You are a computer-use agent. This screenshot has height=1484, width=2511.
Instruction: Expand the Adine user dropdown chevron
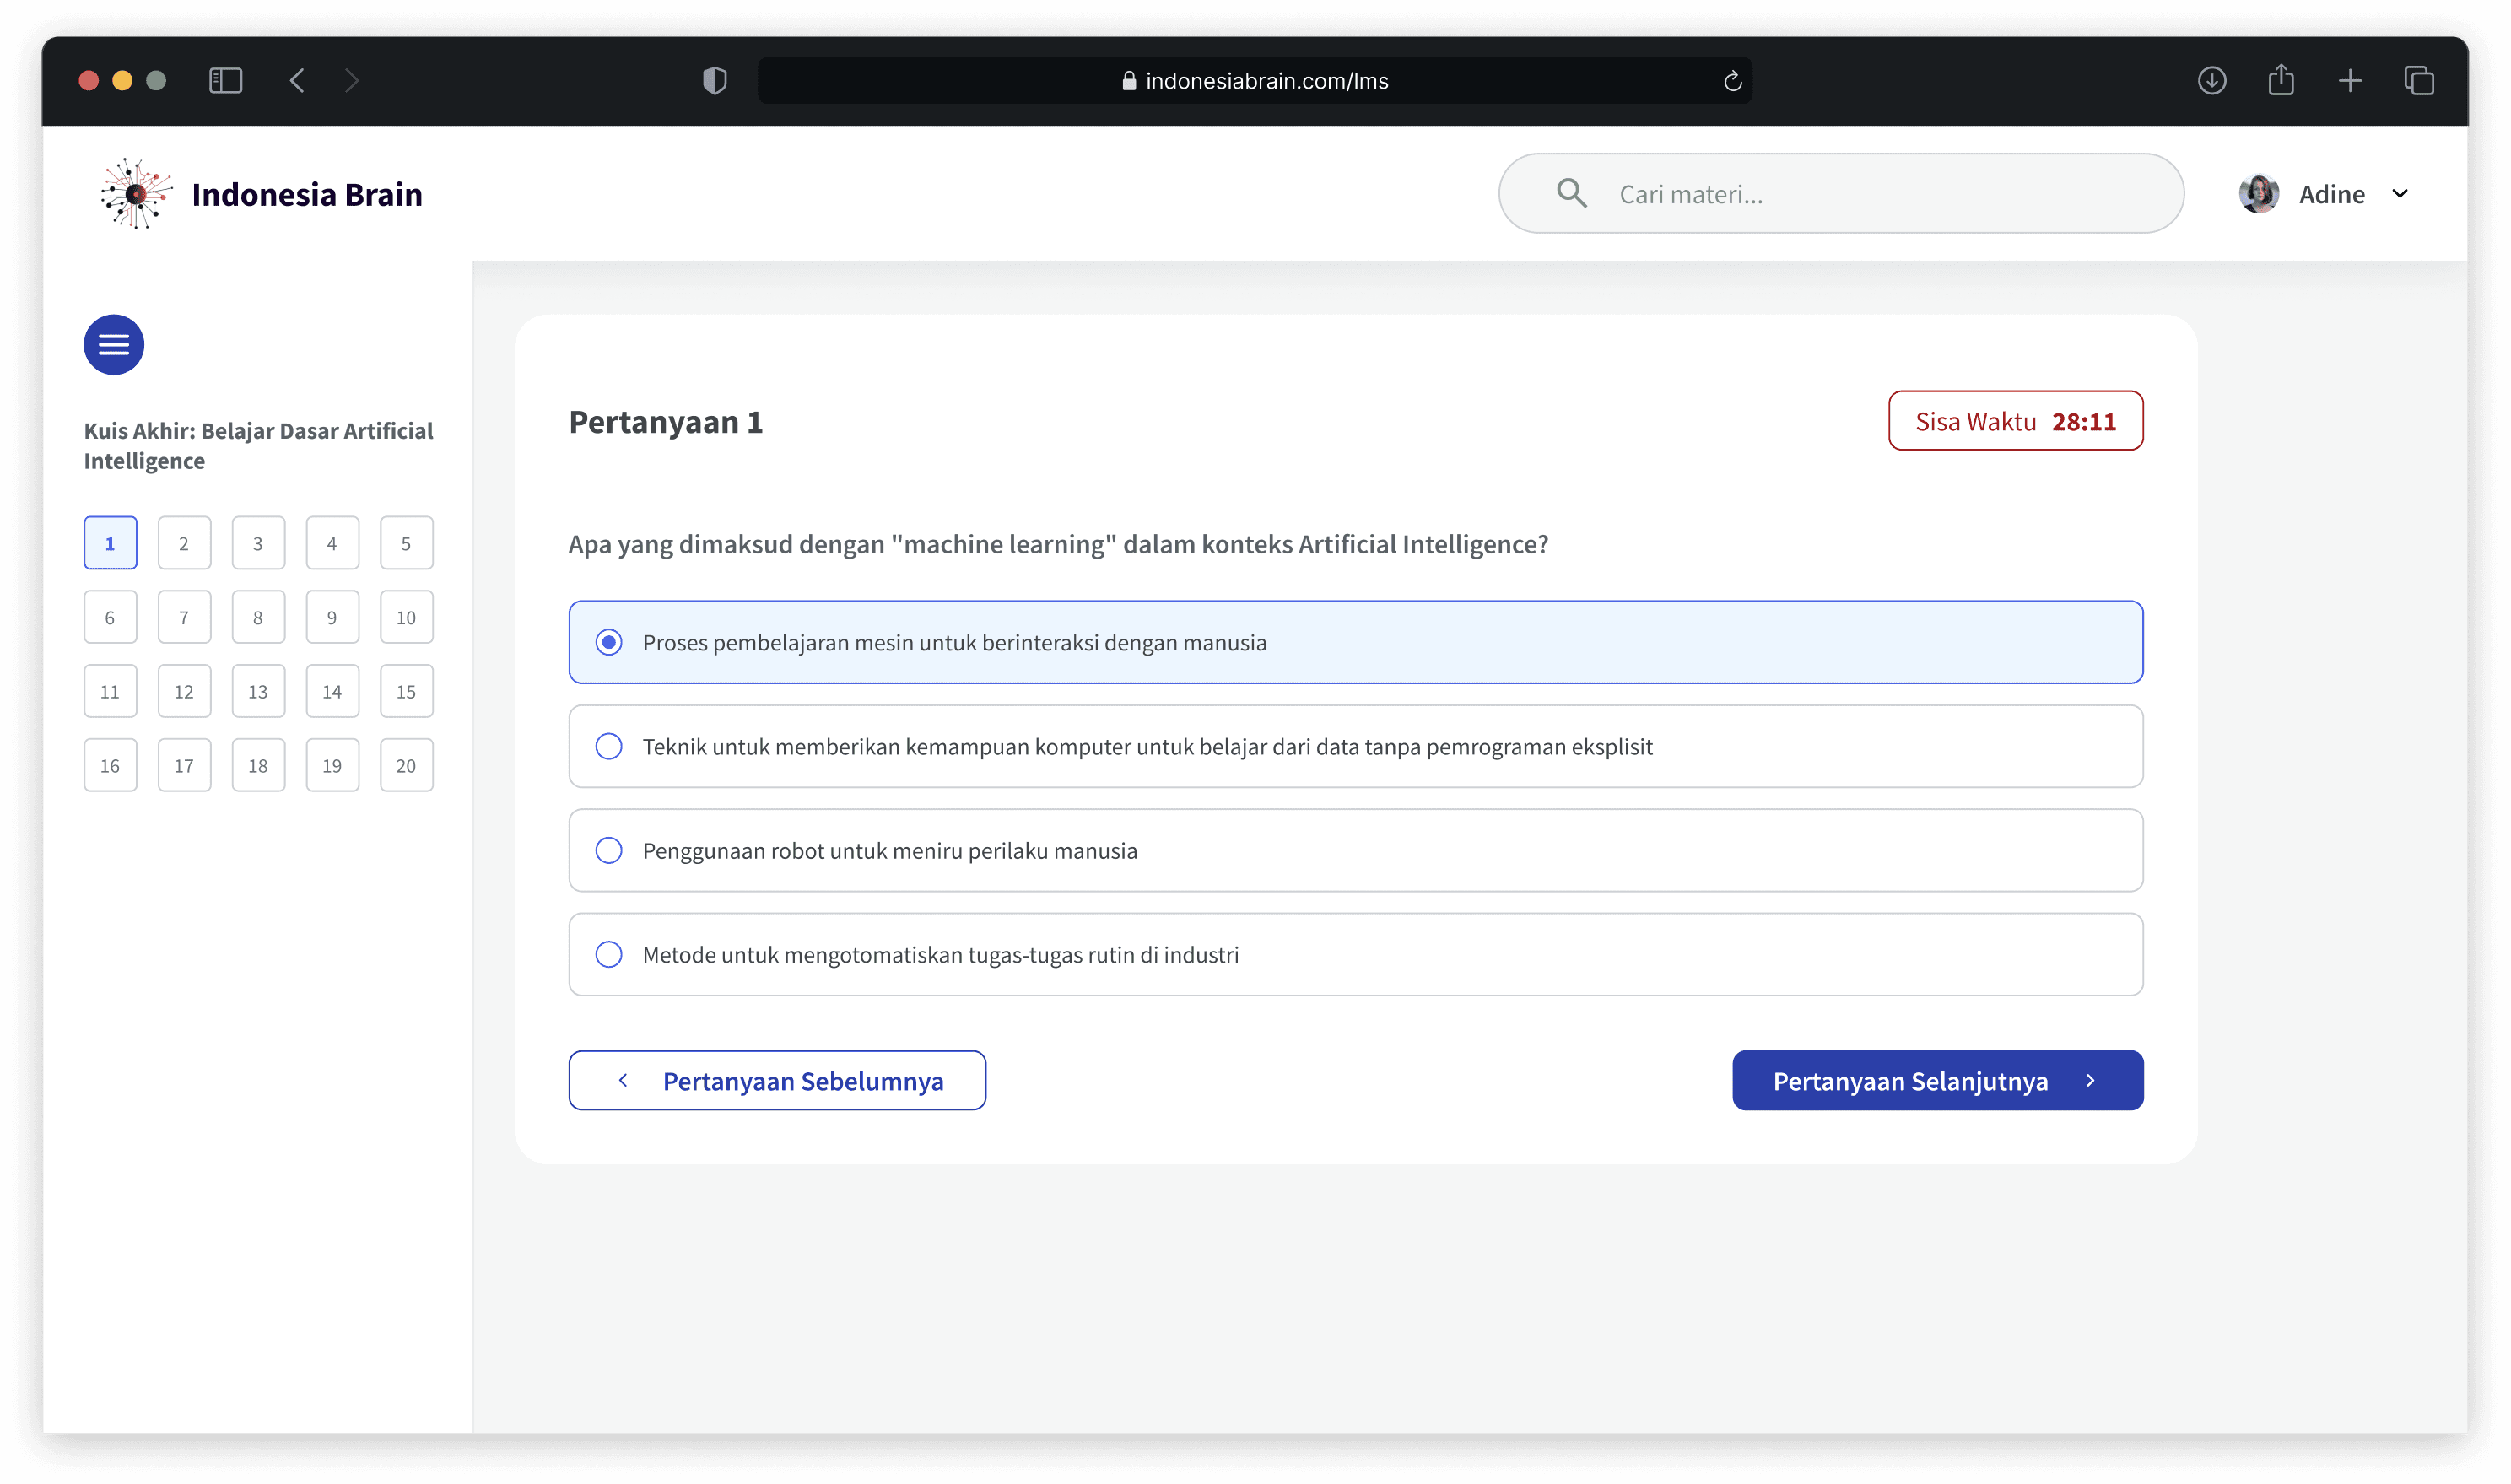click(x=2399, y=193)
